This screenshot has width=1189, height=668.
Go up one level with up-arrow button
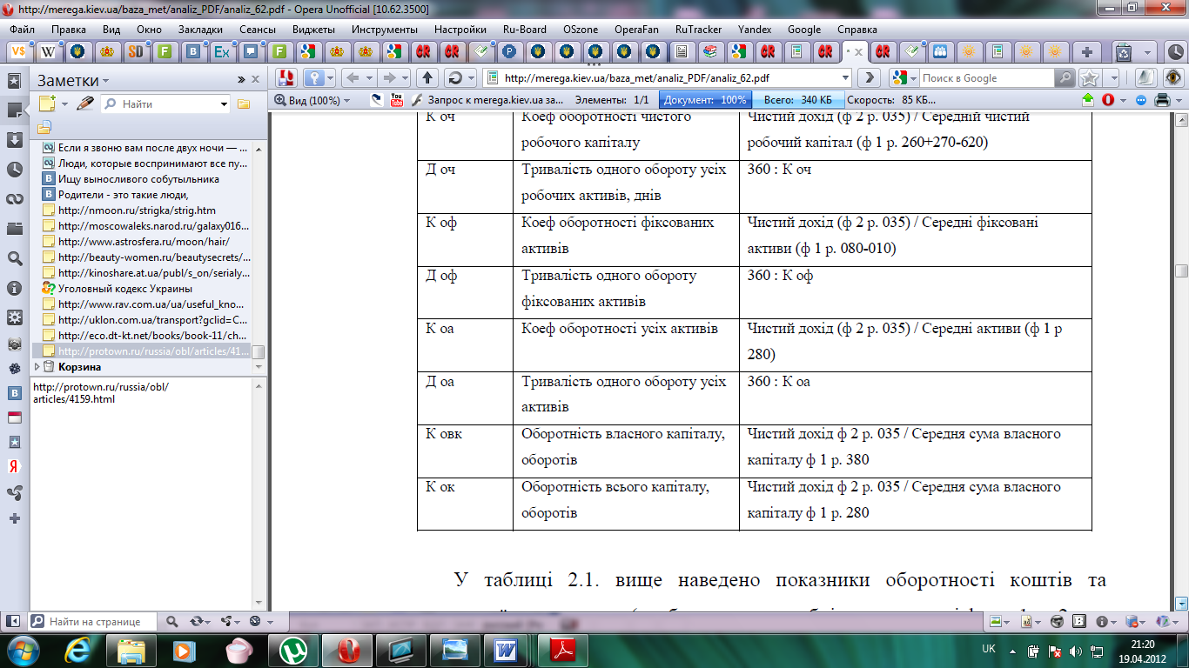(427, 77)
